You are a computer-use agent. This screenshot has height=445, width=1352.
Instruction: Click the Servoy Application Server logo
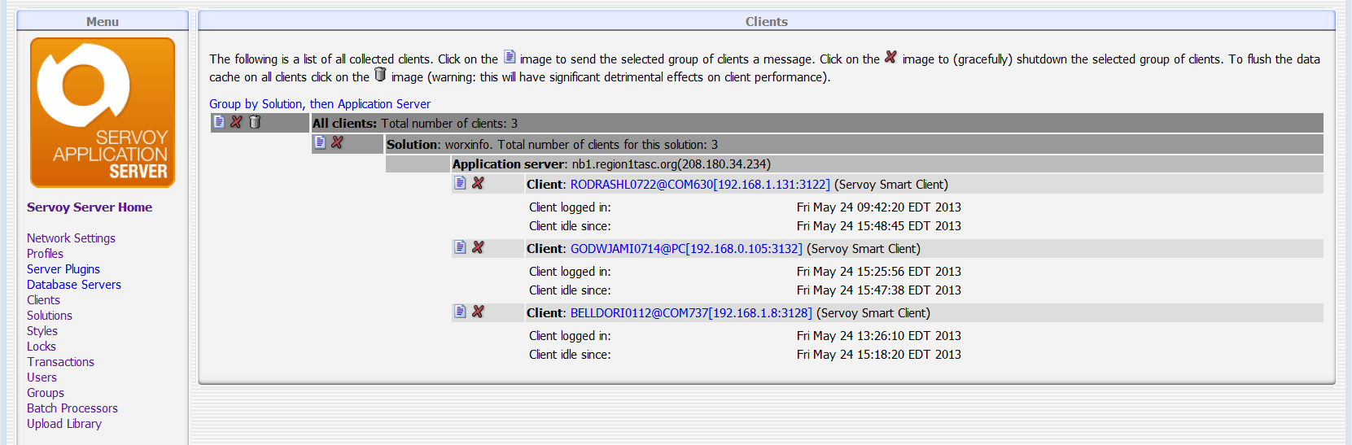(x=103, y=112)
